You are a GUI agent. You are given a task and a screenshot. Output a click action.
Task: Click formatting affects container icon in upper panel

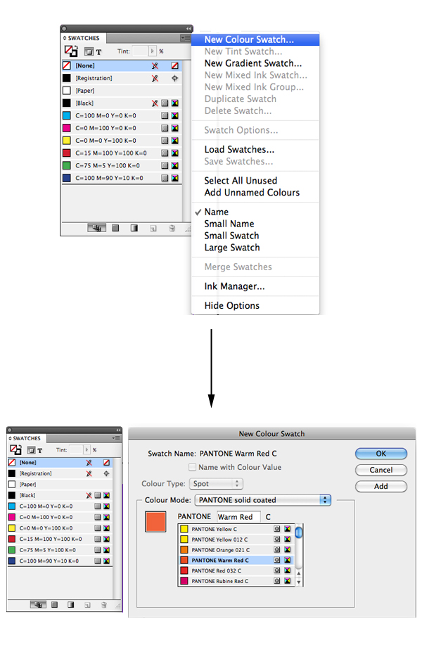(x=89, y=51)
